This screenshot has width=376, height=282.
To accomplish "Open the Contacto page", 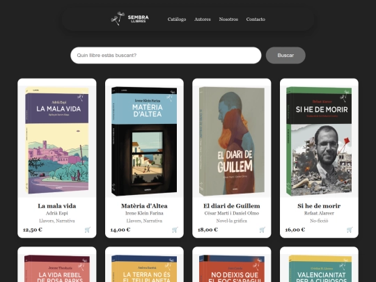I will (x=256, y=19).
